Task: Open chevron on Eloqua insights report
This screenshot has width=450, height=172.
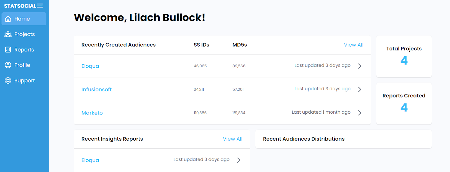Action: 239,160
